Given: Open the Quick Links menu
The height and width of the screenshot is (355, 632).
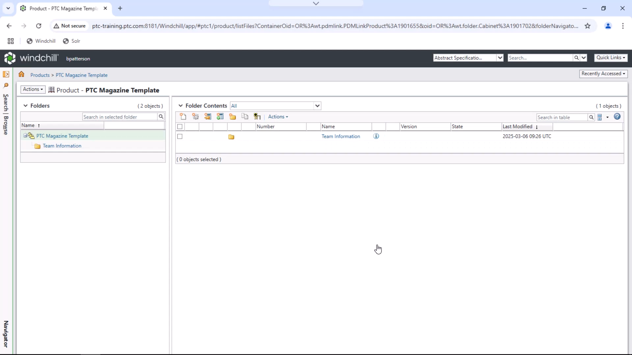Looking at the screenshot, I should [x=611, y=57].
